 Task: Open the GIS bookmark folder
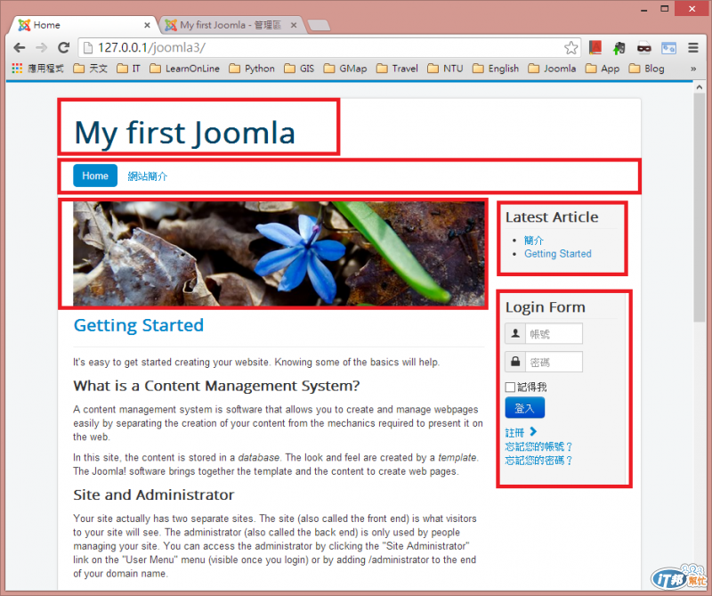(x=299, y=69)
